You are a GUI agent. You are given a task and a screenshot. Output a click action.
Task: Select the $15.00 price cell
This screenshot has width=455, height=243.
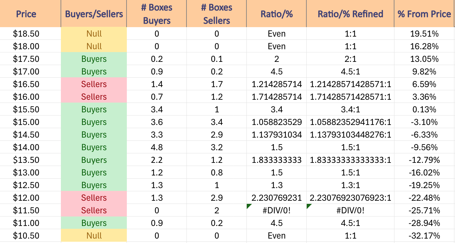coord(31,122)
